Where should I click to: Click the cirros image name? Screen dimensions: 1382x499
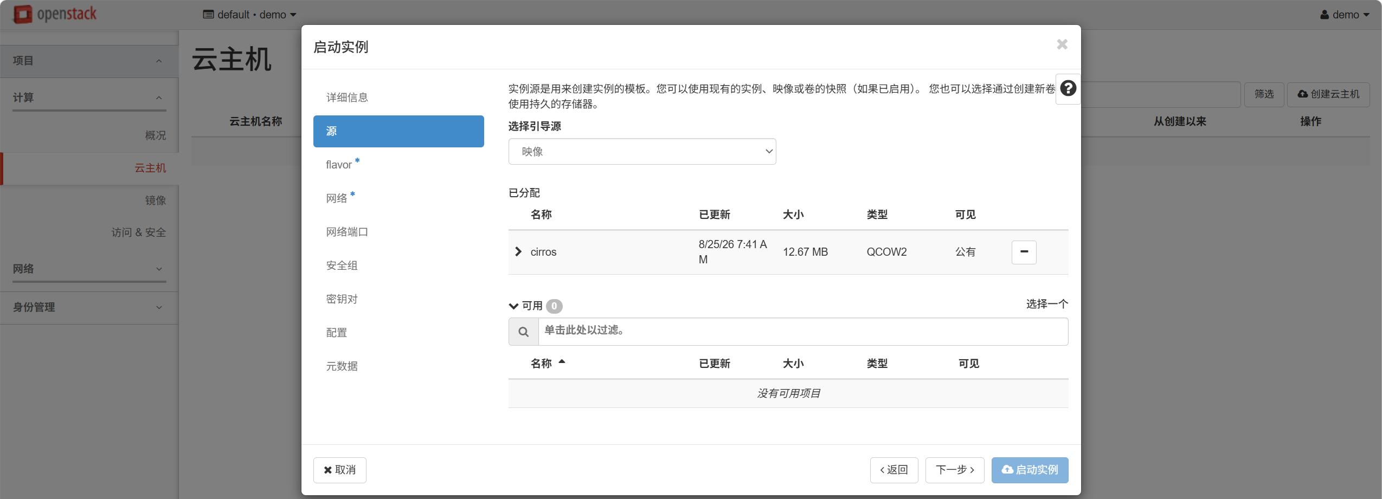click(543, 252)
